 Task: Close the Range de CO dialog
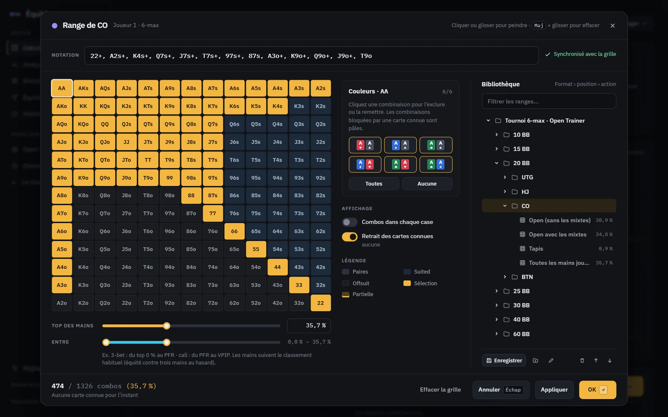612,25
